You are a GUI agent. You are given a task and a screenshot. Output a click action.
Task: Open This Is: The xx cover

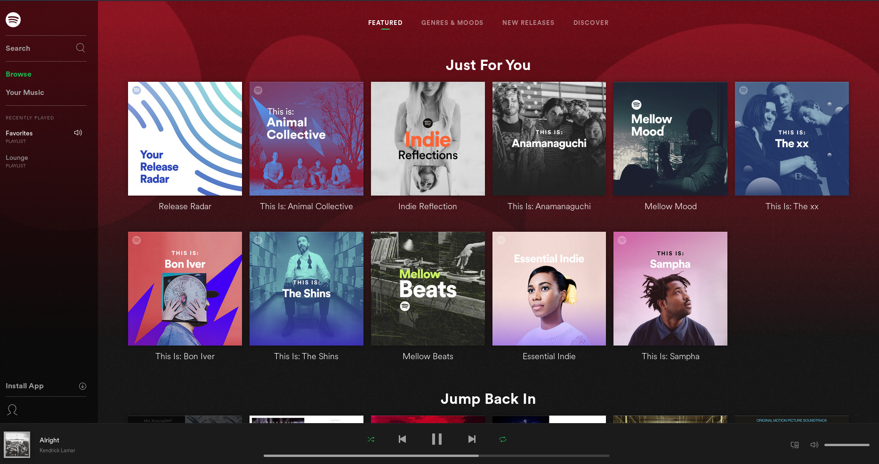tap(792, 139)
